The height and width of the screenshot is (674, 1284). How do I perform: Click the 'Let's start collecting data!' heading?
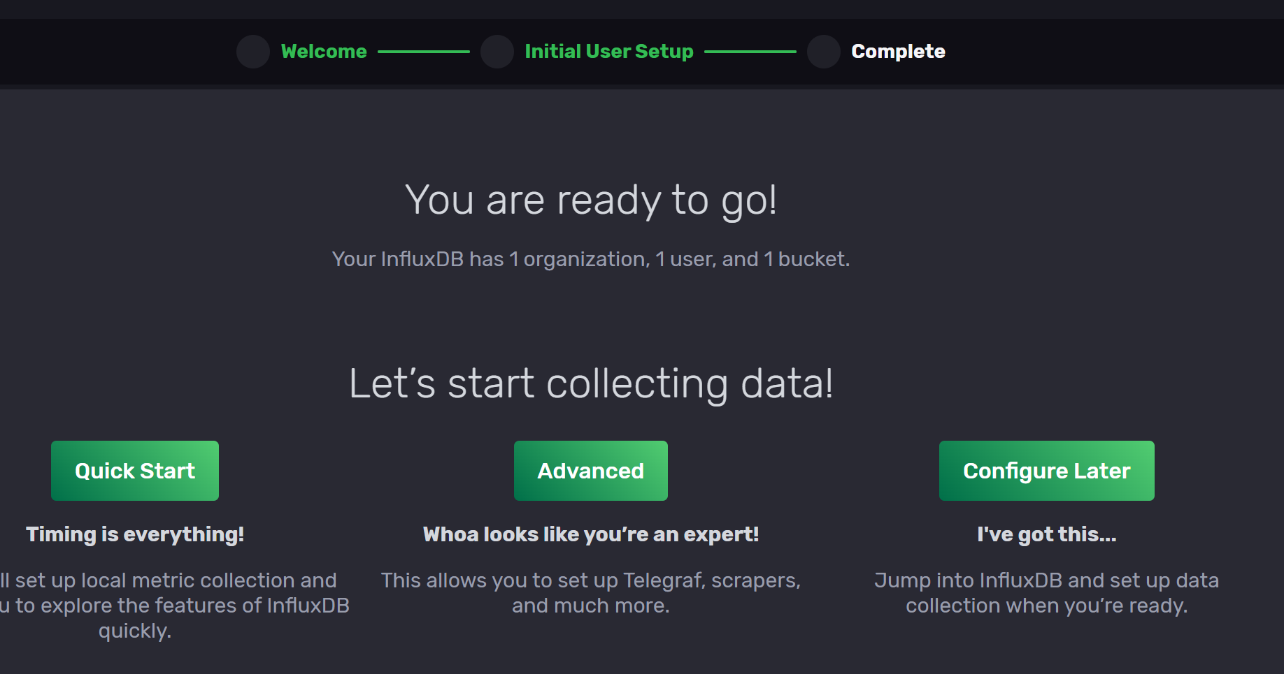pyautogui.click(x=591, y=384)
